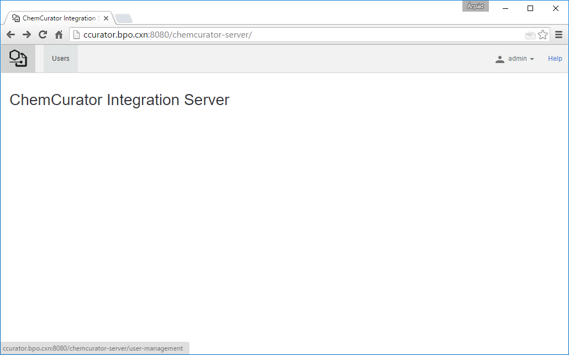Expand the admin dropdown caret
The image size is (569, 355).
[x=532, y=59]
